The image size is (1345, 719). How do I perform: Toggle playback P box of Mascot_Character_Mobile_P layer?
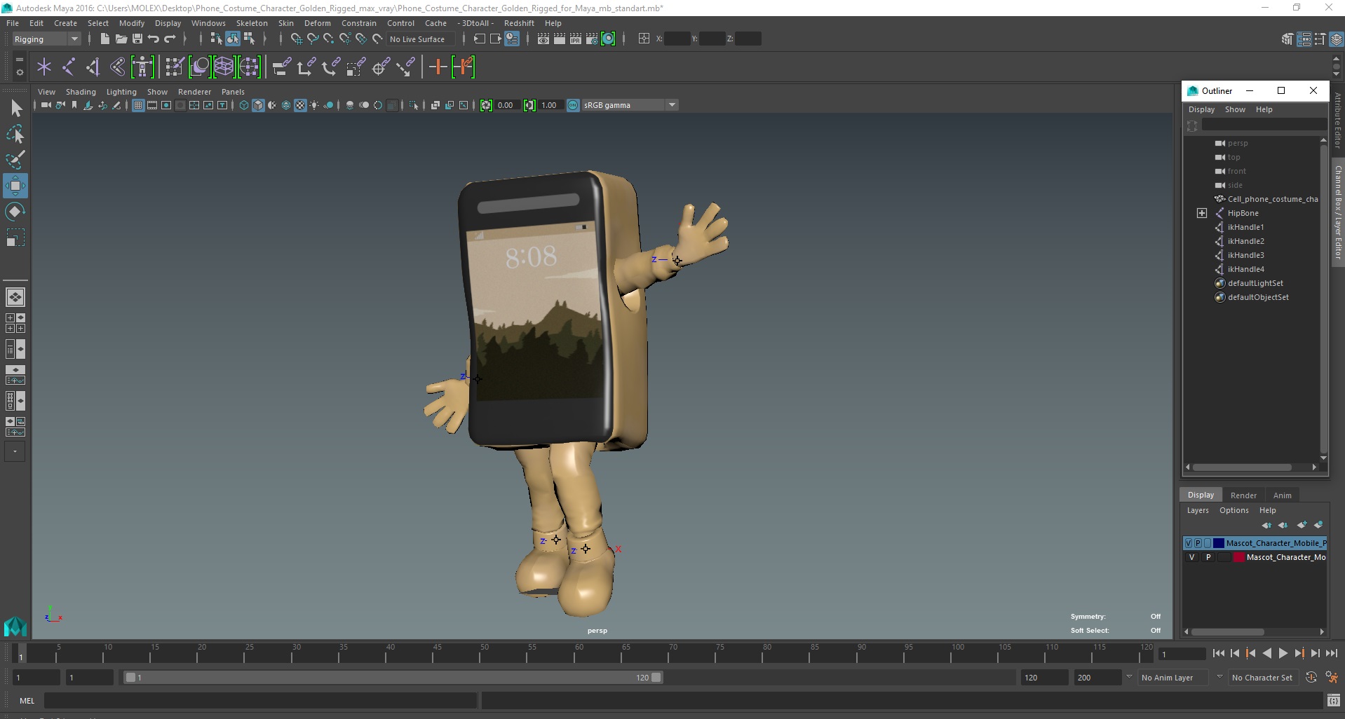(1198, 543)
